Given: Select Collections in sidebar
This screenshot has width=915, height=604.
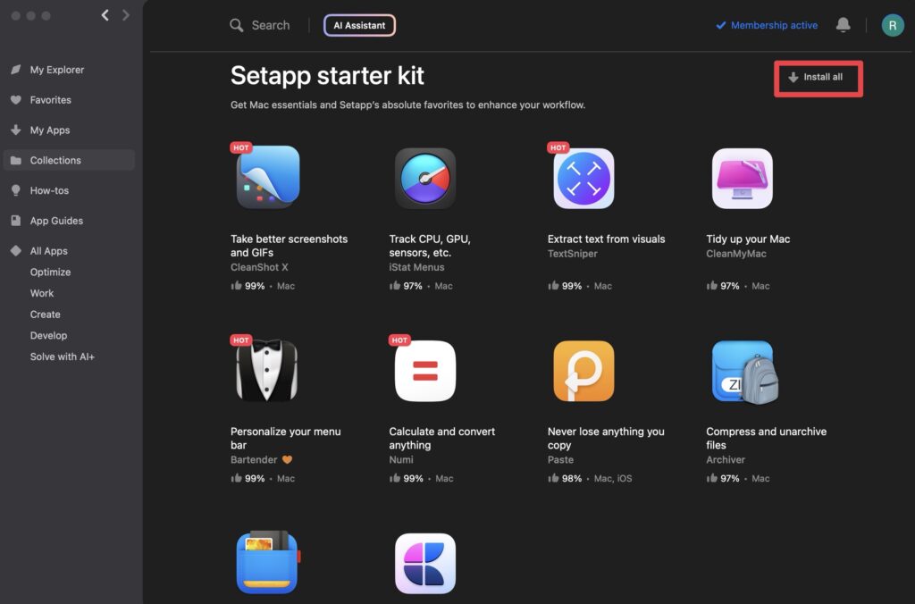Looking at the screenshot, I should tap(69, 160).
